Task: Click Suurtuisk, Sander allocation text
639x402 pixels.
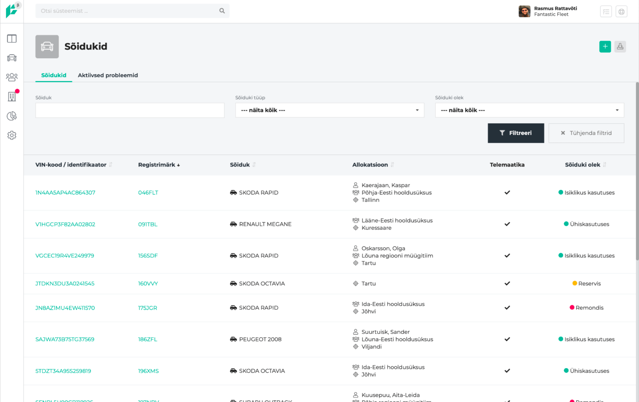Action: click(x=385, y=332)
